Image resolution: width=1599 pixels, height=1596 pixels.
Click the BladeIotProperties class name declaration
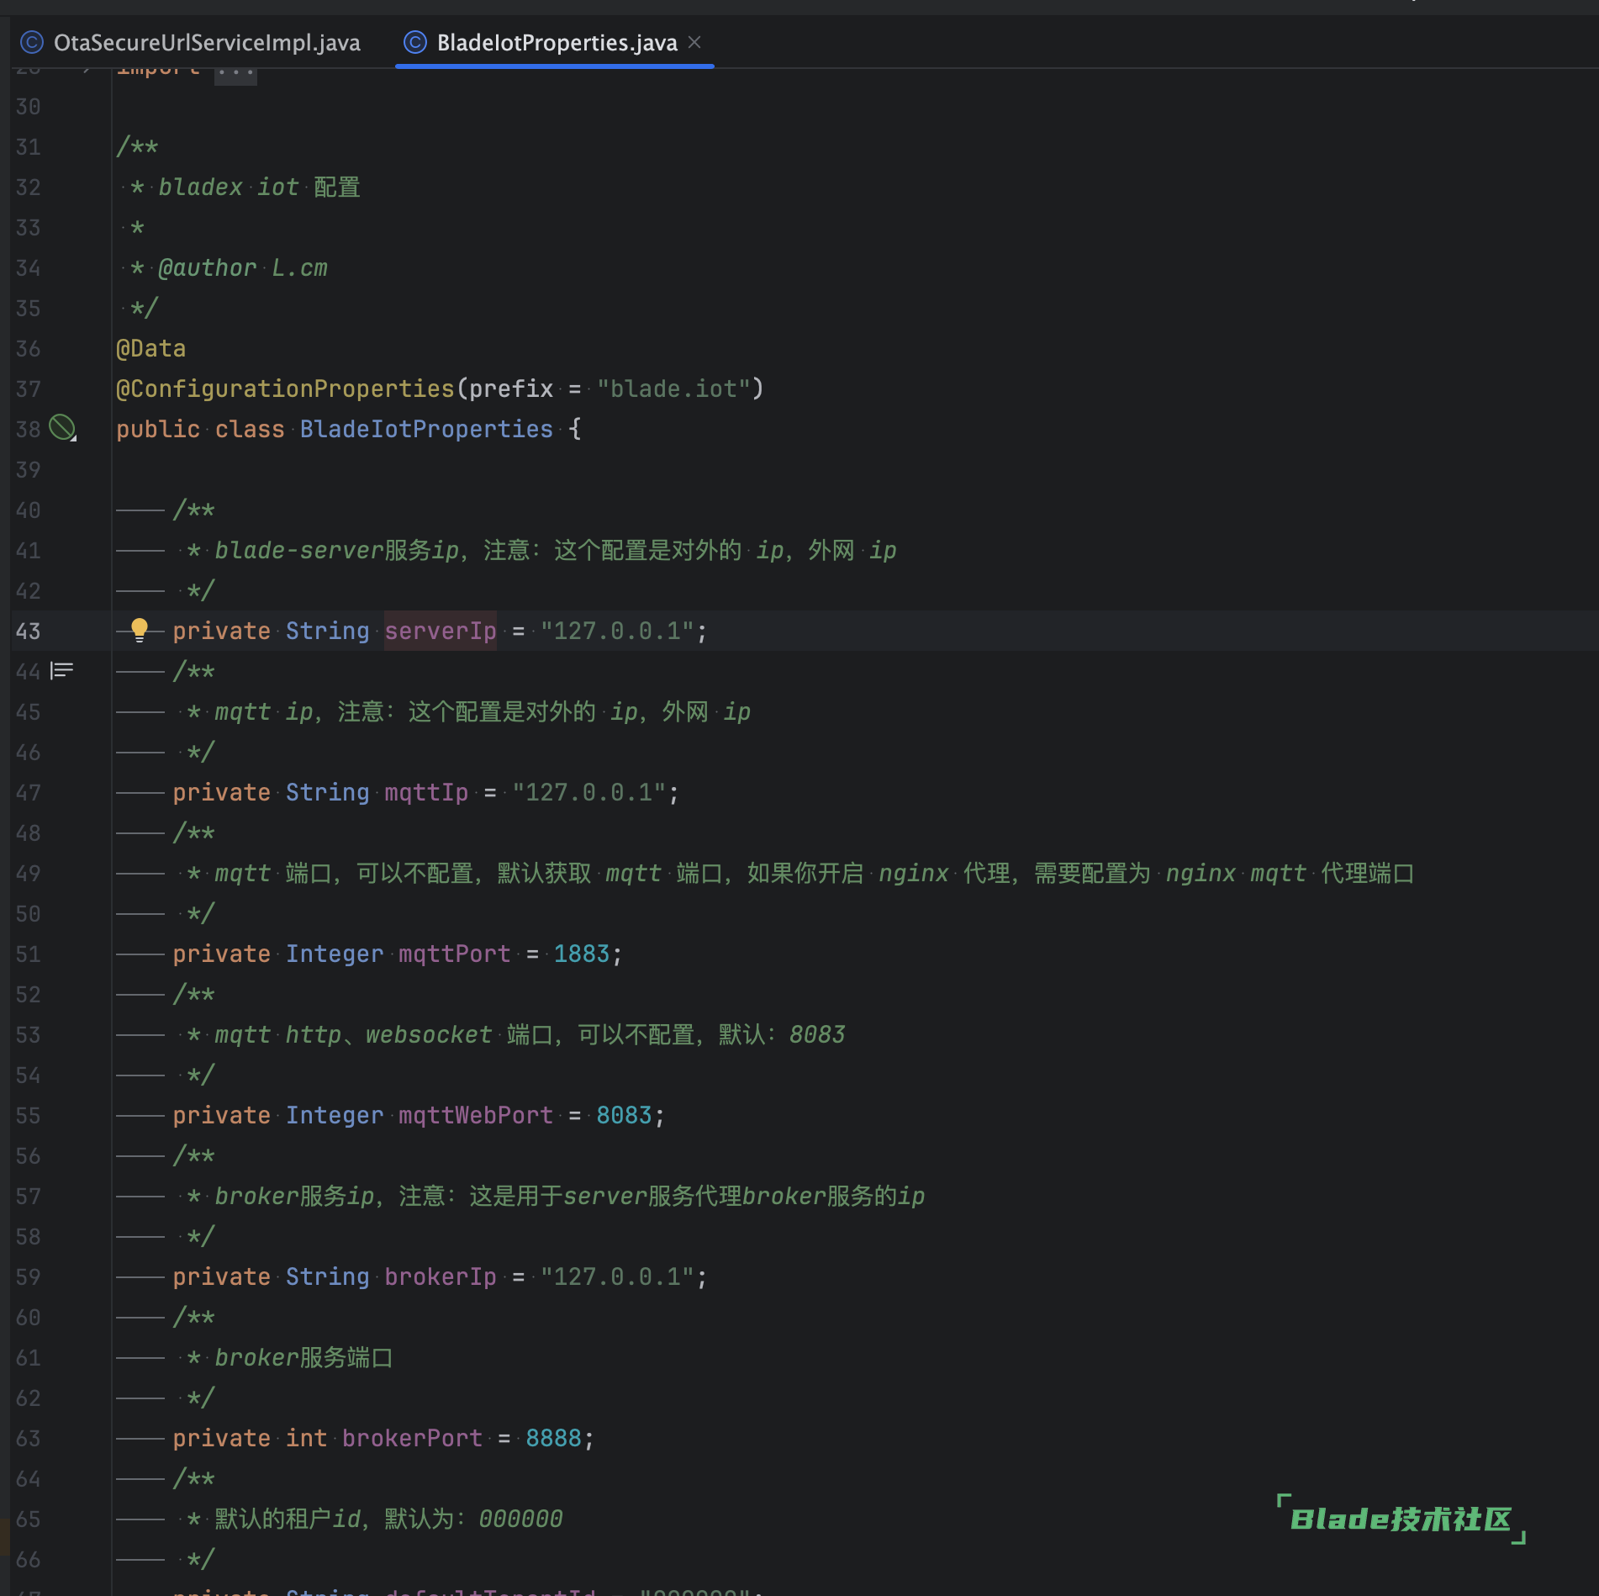(x=425, y=429)
